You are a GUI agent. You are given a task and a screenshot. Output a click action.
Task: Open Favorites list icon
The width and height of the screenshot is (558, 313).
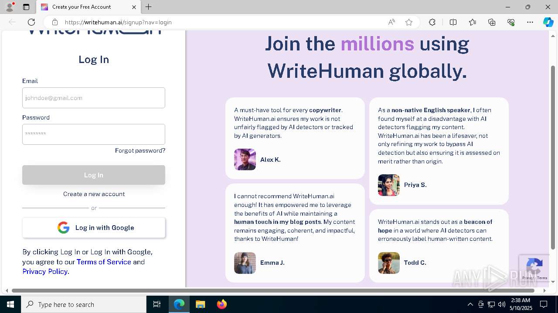tap(473, 22)
